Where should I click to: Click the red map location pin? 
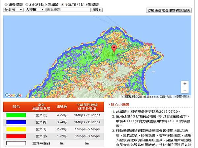(x=114, y=49)
